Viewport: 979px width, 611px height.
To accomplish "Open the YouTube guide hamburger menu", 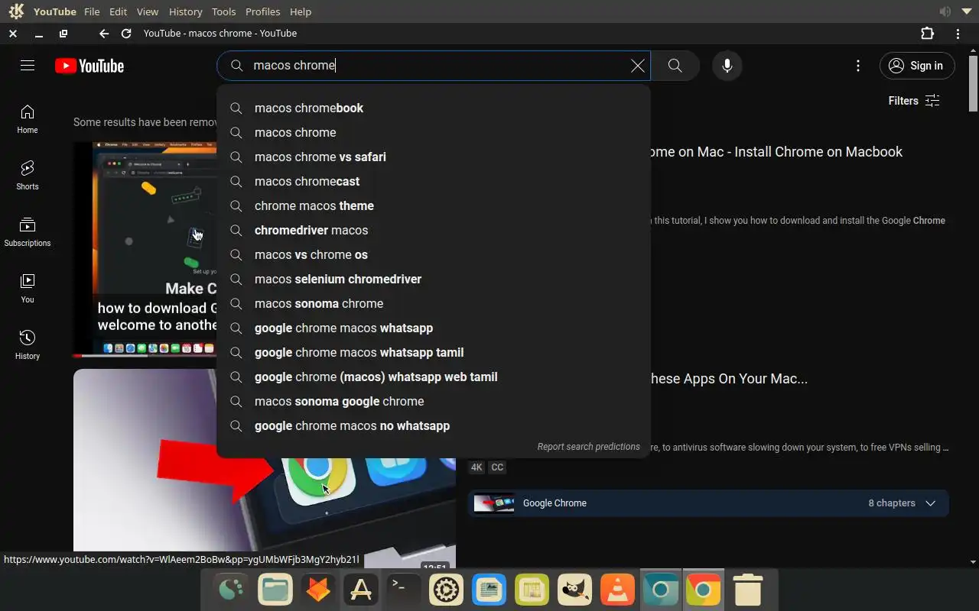I will pyautogui.click(x=28, y=66).
